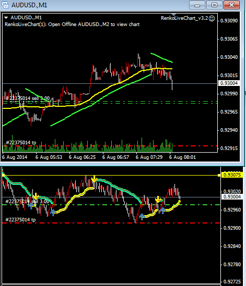Expand the AUDUSD.,M1 triangle menu
The width and height of the screenshot is (246, 286).
(6, 18)
